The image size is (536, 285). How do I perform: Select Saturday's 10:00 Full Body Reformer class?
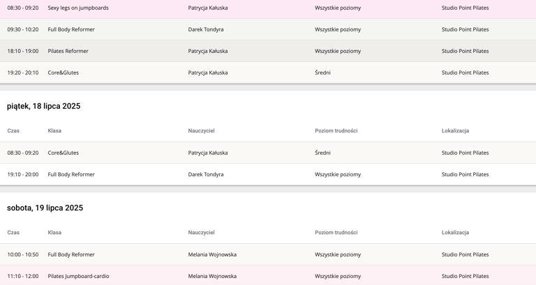[x=71, y=255]
